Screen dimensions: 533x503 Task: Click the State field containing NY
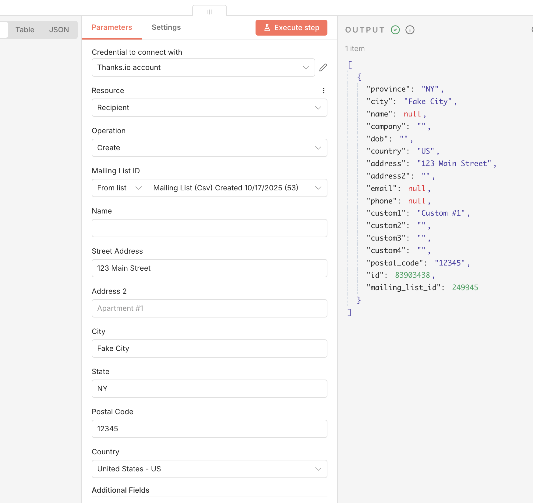tap(210, 389)
